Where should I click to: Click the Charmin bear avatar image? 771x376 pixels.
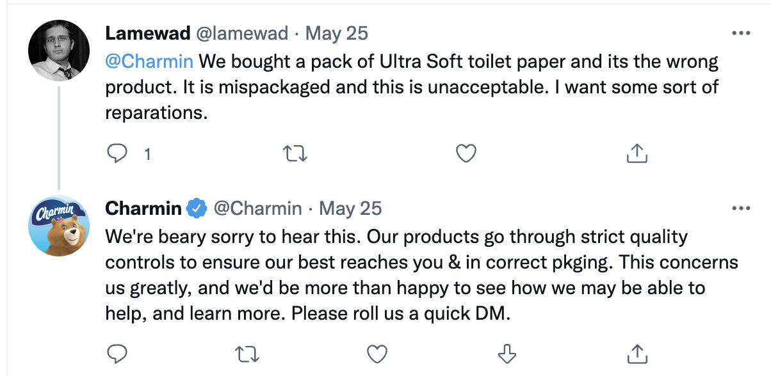pos(59,224)
